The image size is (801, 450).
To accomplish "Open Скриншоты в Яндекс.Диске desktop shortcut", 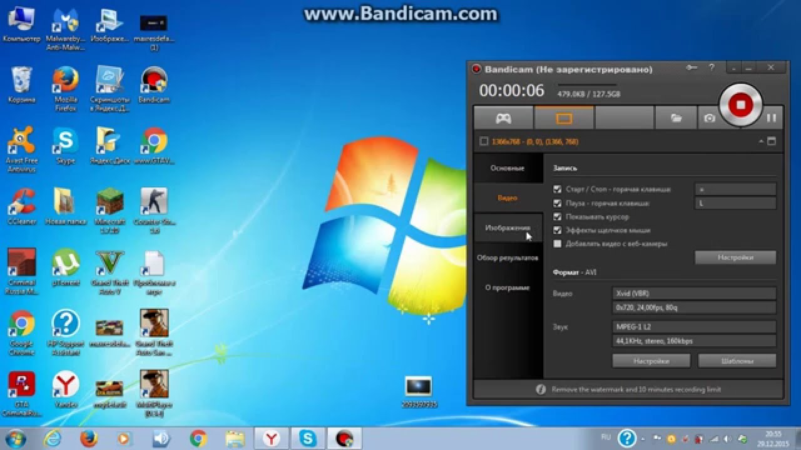I will 110,90.
